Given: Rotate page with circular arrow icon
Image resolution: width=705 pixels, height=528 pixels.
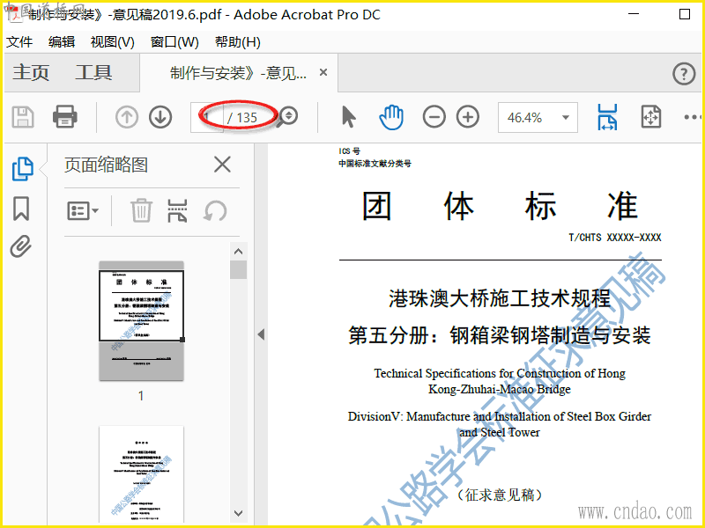Looking at the screenshot, I should click(215, 210).
